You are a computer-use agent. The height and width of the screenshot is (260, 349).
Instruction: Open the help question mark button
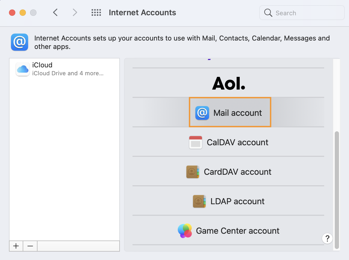(x=327, y=238)
